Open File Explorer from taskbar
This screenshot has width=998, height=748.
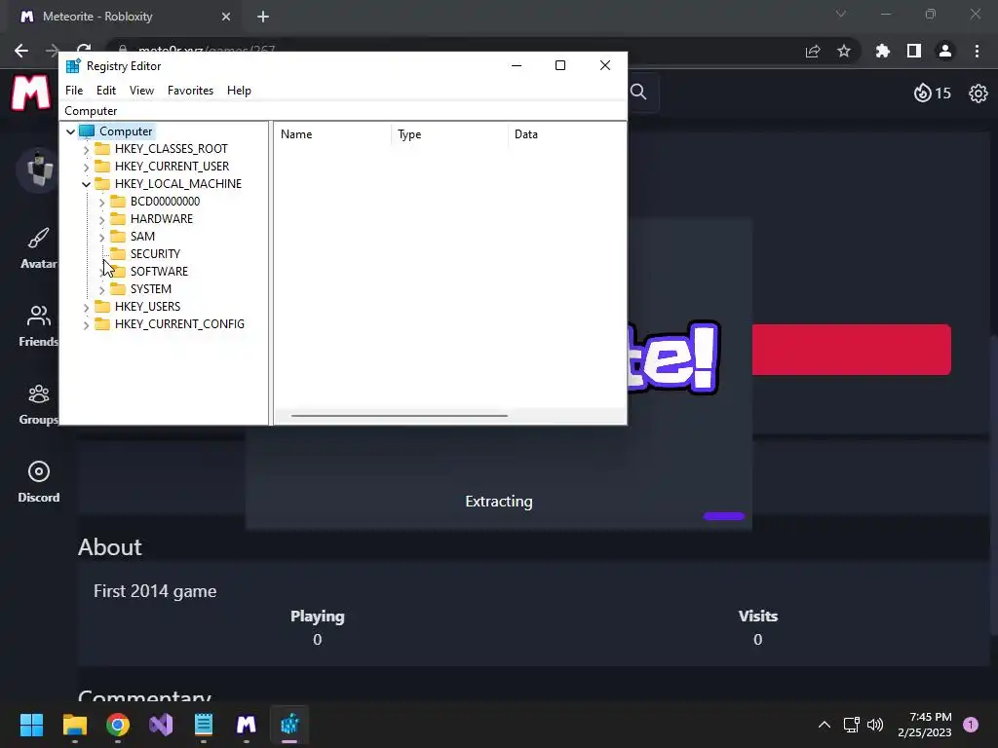74,725
